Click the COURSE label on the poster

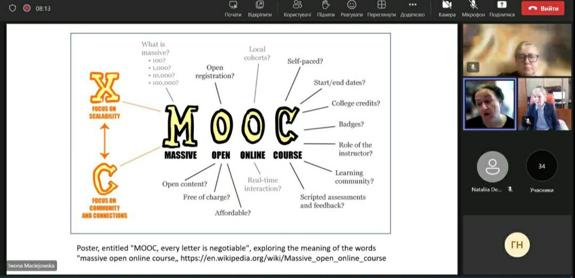287,155
